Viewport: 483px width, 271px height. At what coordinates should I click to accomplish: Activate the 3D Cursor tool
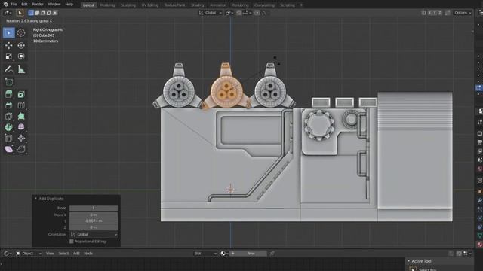click(21, 32)
